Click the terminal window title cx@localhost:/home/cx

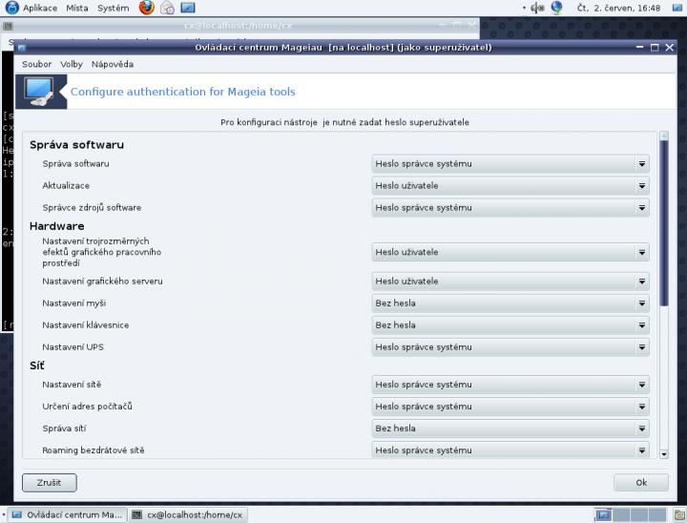click(238, 26)
